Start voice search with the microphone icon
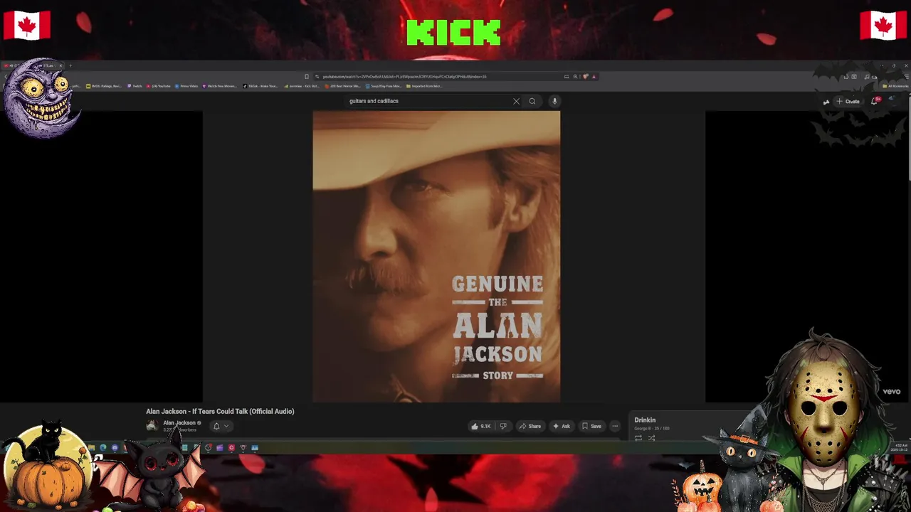Image resolution: width=911 pixels, height=512 pixels. click(554, 101)
